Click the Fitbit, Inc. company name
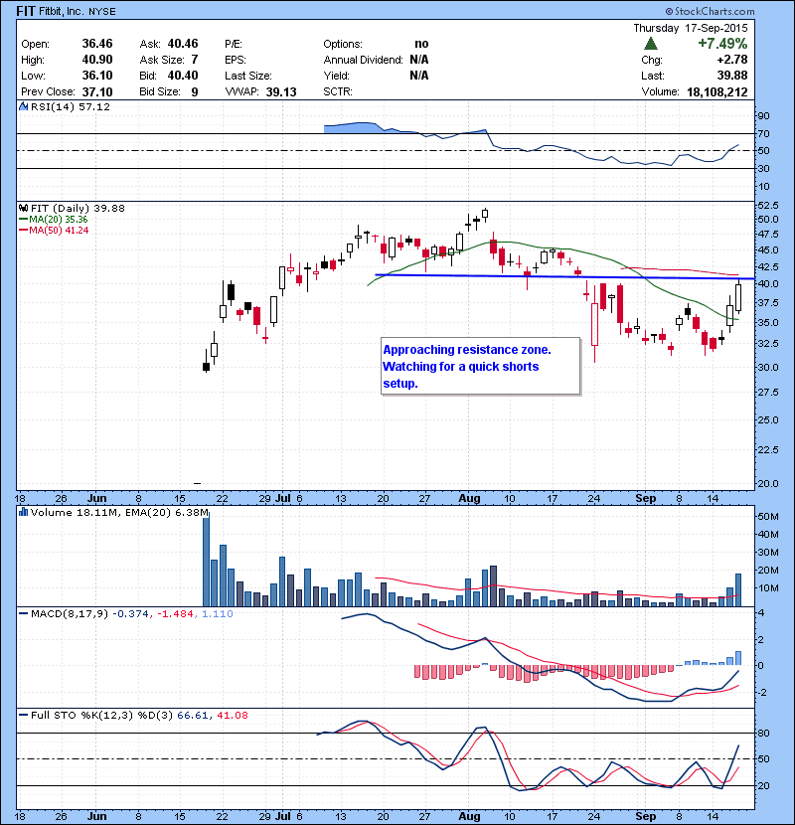This screenshot has height=825, width=795. 62,11
